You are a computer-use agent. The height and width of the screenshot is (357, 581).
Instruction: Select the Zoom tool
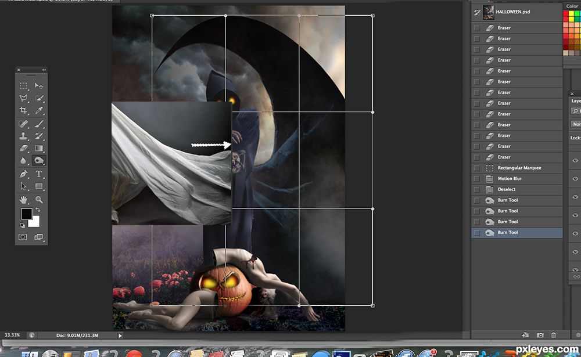pos(39,200)
